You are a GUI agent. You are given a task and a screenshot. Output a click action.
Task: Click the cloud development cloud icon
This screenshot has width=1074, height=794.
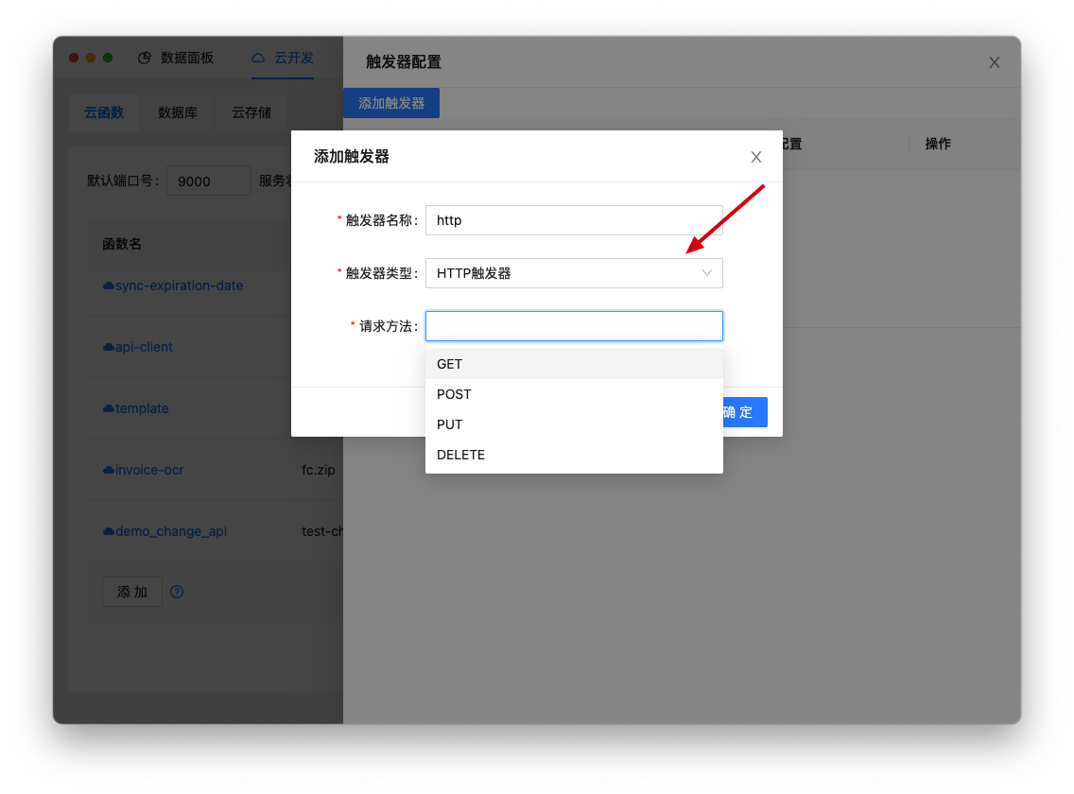pyautogui.click(x=258, y=58)
